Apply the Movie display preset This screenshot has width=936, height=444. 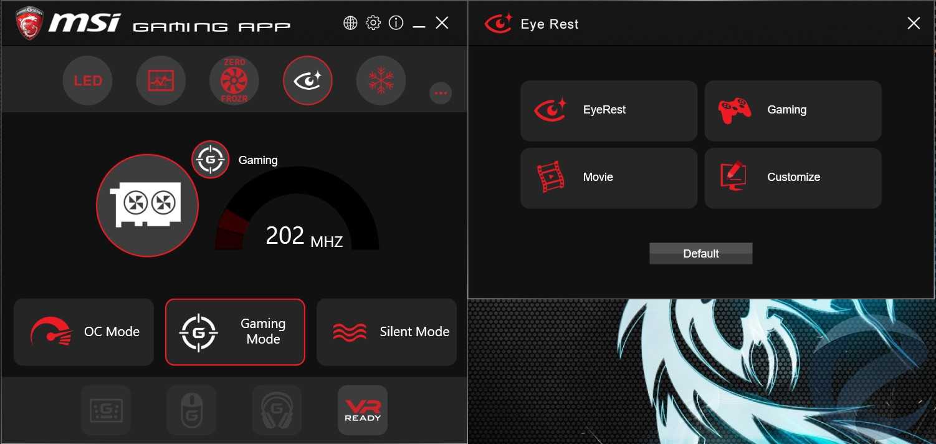(x=608, y=178)
